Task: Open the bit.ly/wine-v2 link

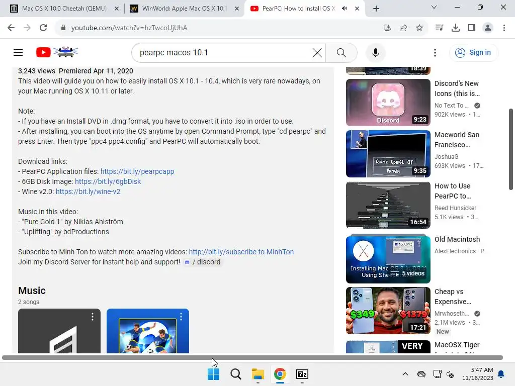Action: point(88,191)
